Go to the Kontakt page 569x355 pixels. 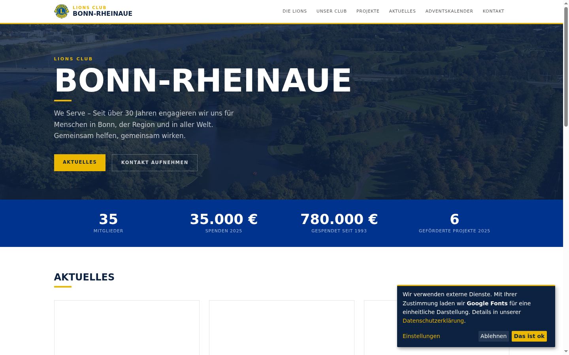(x=494, y=11)
